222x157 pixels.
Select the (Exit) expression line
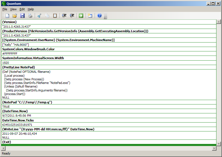(x=6, y=142)
